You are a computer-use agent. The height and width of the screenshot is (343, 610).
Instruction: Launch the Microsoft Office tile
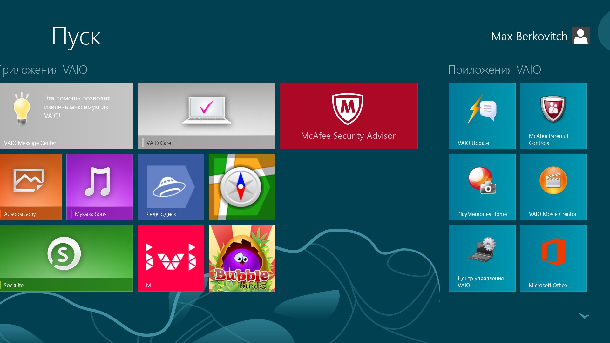[x=553, y=258]
